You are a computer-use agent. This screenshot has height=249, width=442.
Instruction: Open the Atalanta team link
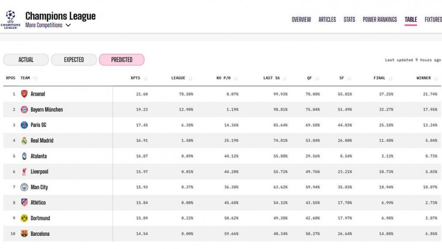point(38,156)
